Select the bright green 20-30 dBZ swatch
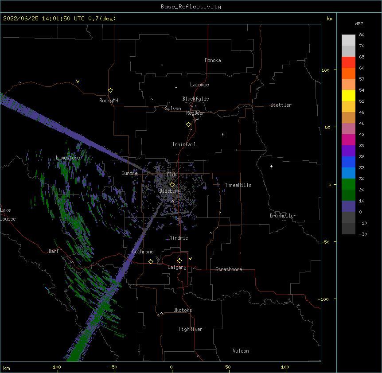This screenshot has height=373, width=382. 348,184
